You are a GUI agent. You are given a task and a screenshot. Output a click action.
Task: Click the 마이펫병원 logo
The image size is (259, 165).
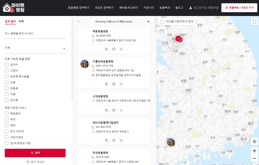coord(13,8)
